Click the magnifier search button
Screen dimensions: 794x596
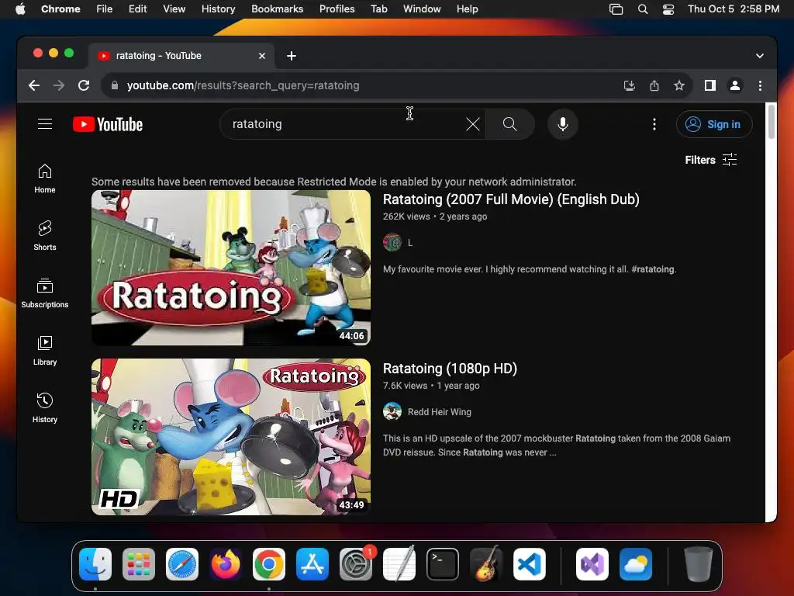coord(510,124)
